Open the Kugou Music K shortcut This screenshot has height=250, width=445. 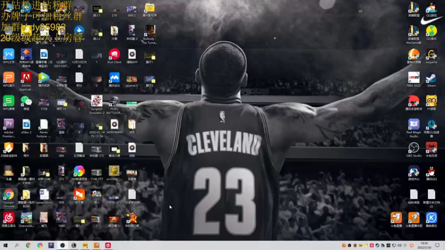pos(431,220)
